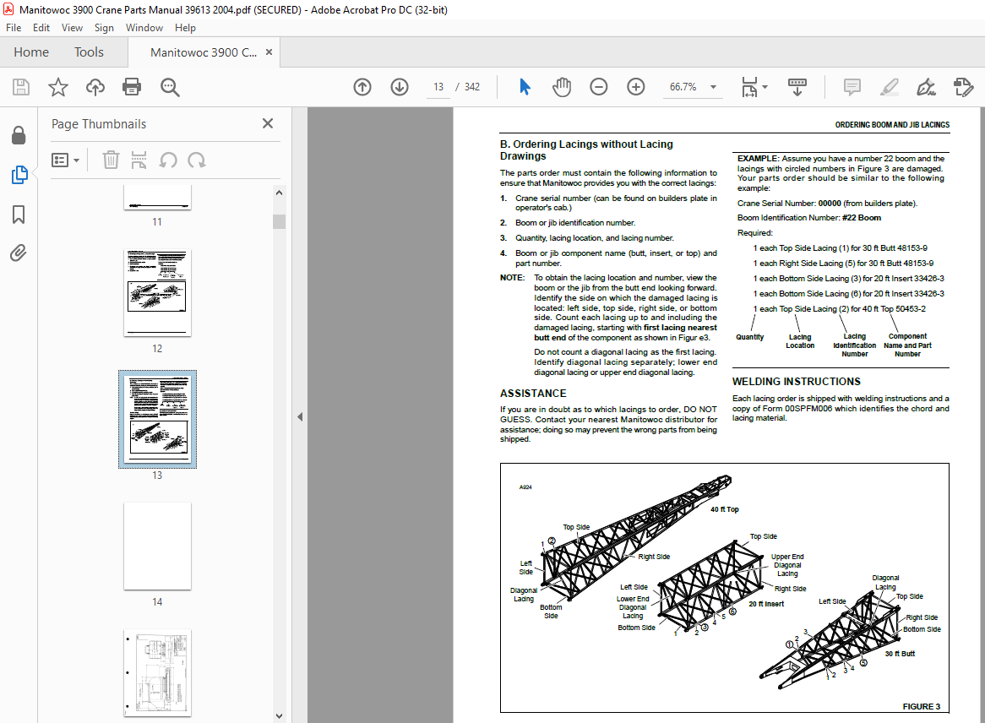The height and width of the screenshot is (723, 985).
Task: Click the 'ORDERING BOOM AND JIB LACINGS' page header
Action: tap(892, 125)
